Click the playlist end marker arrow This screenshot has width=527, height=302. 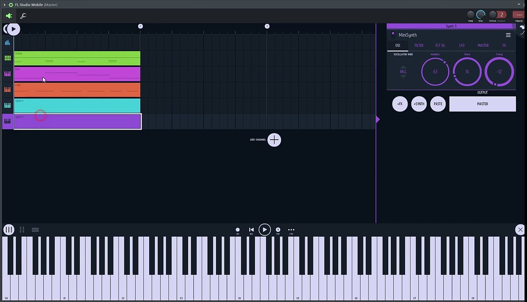(x=377, y=120)
